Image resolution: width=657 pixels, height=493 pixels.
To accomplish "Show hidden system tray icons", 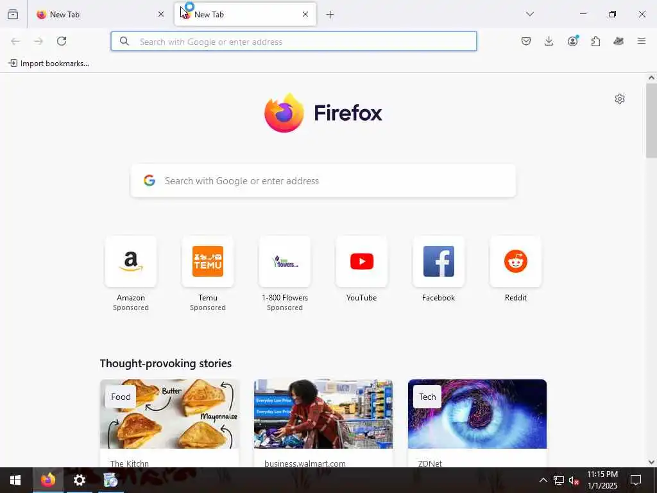I will click(x=543, y=480).
